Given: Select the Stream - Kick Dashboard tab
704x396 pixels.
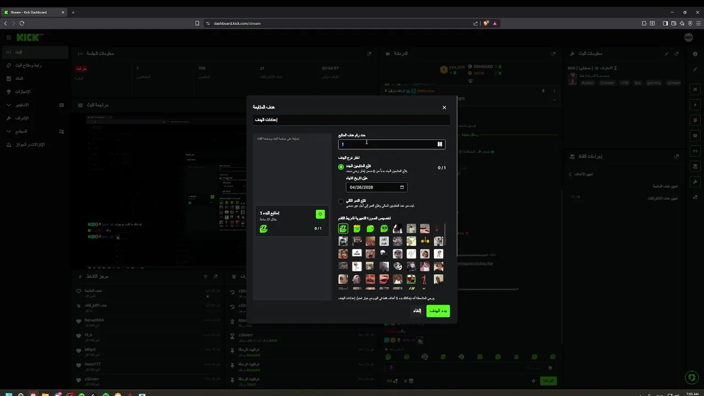Looking at the screenshot, I should tap(34, 12).
